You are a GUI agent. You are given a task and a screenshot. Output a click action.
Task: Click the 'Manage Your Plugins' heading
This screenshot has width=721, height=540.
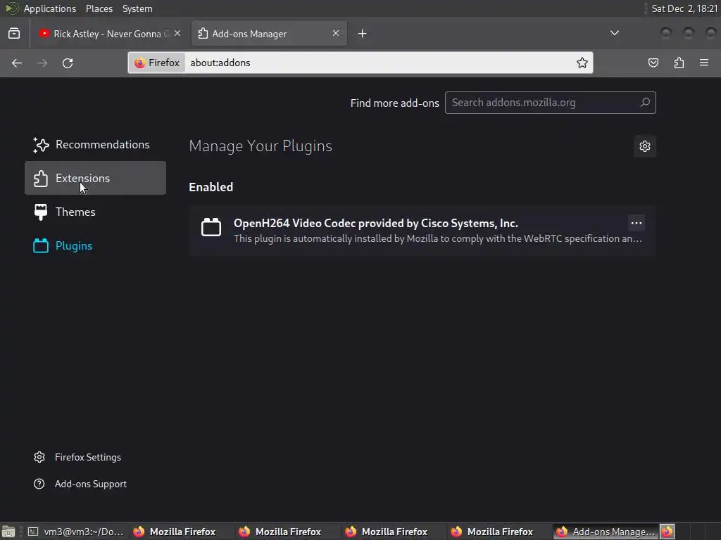261,146
